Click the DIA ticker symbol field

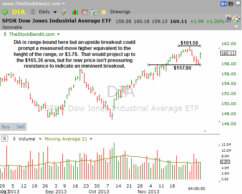[19, 12]
